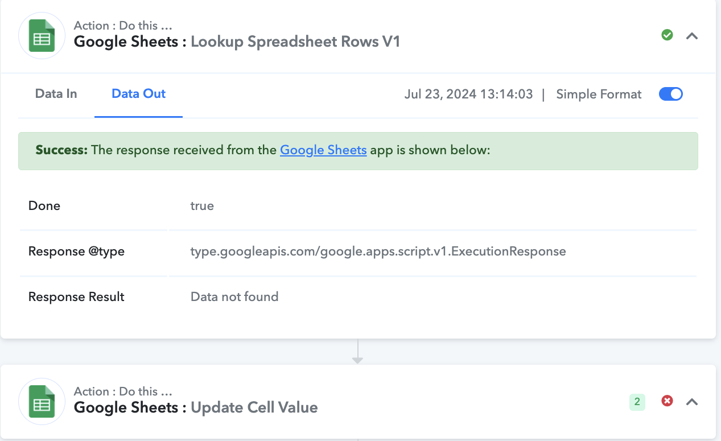Click the connector arrow between the two actions
The width and height of the screenshot is (721, 441).
(357, 352)
